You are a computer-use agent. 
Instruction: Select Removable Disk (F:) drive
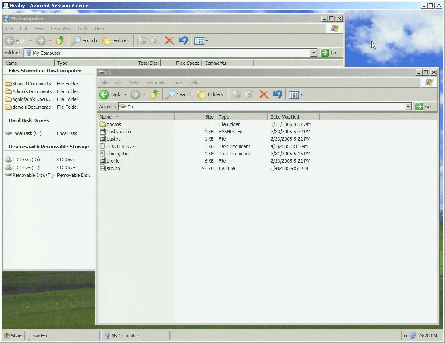point(32,175)
